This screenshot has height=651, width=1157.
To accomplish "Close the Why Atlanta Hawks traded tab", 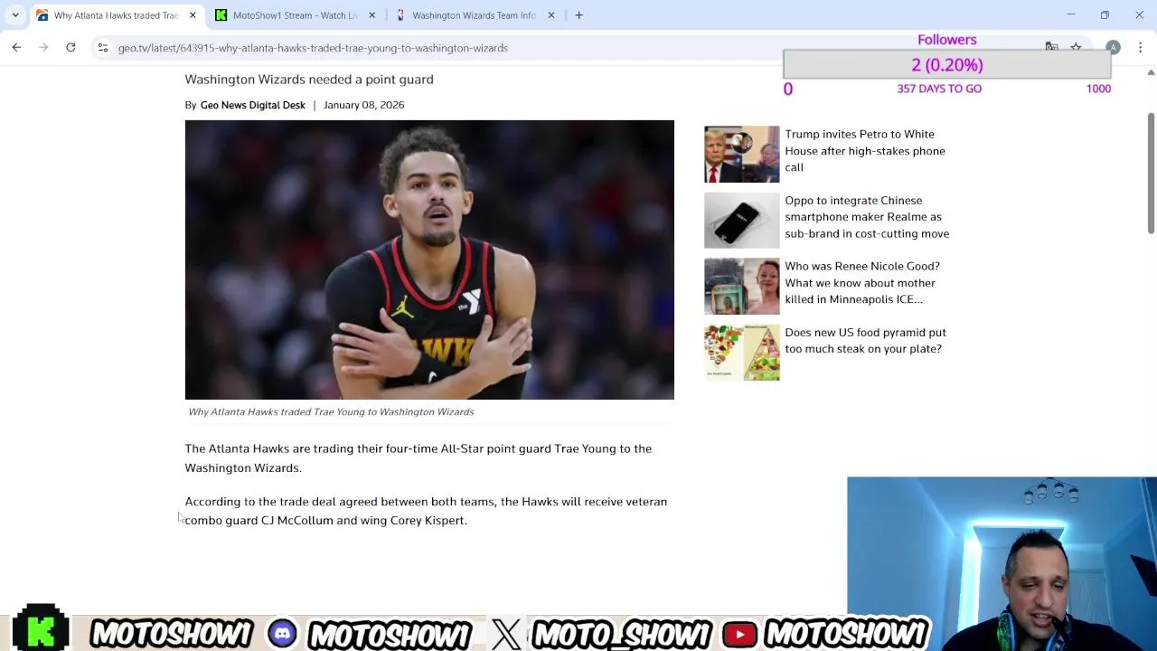I will [x=192, y=15].
